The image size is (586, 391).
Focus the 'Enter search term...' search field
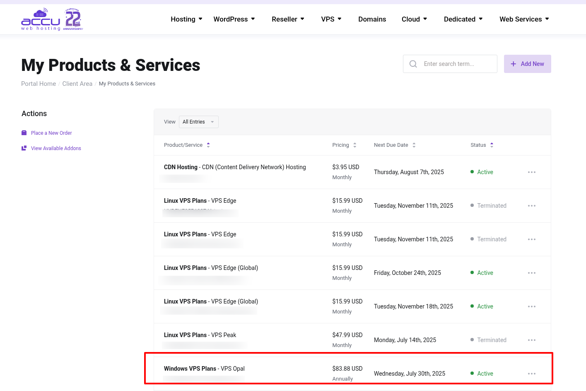(450, 64)
